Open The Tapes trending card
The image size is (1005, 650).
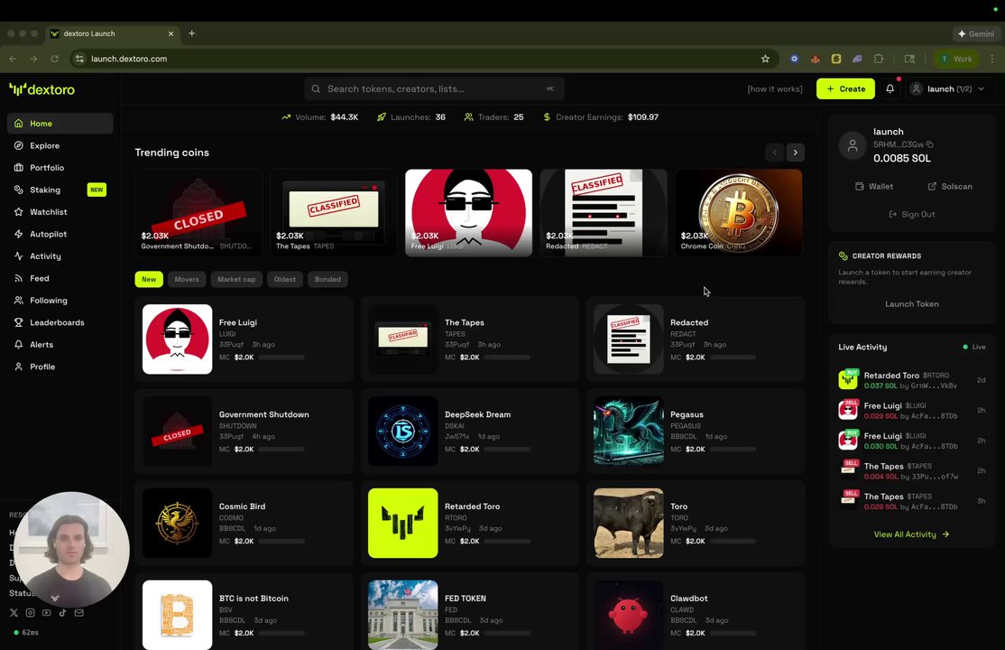click(x=333, y=212)
